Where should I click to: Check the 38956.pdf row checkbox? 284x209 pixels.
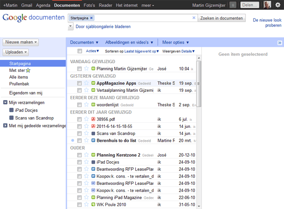79,119
